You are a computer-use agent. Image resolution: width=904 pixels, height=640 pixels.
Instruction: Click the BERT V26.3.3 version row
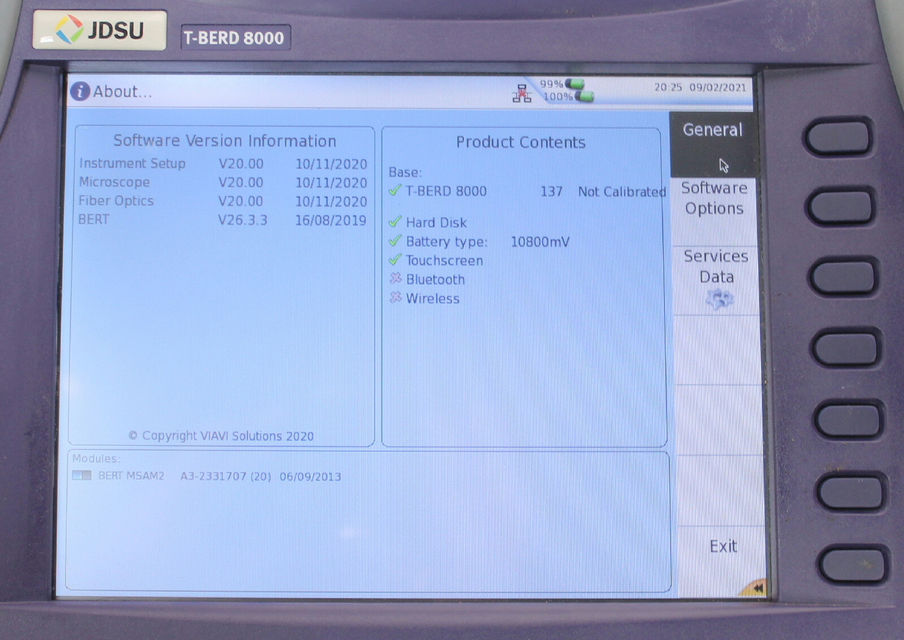coord(222,220)
